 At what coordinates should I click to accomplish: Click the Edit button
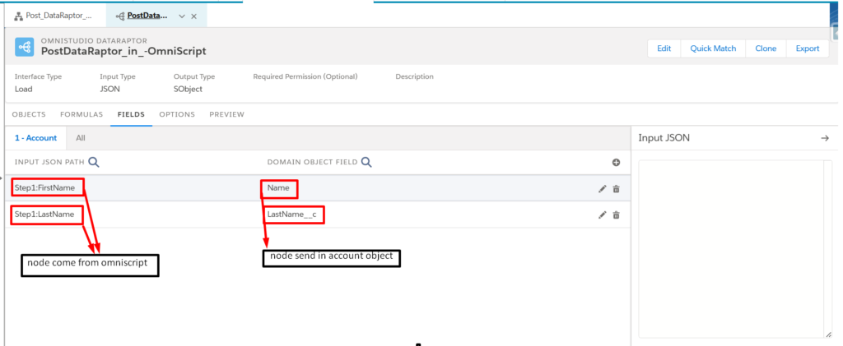tap(664, 48)
